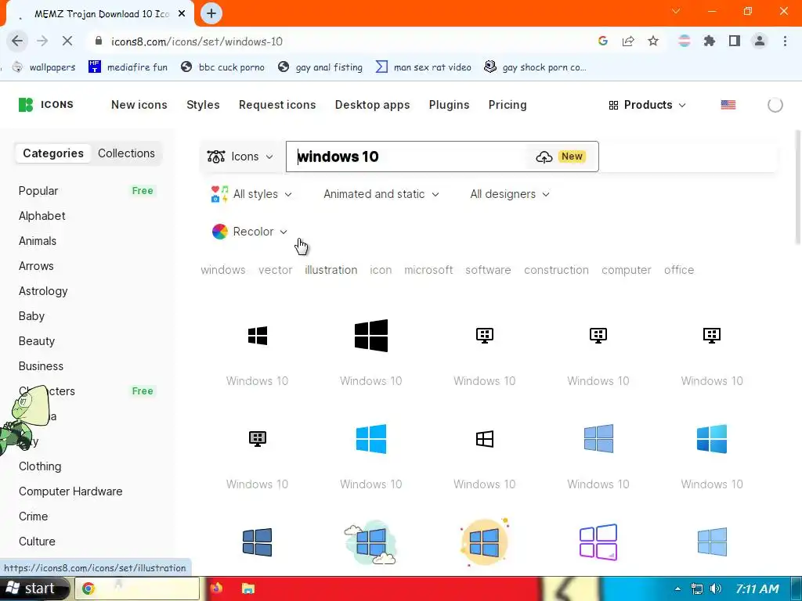Open the Chrome profile avatar icon
802x601 pixels.
[x=760, y=41]
